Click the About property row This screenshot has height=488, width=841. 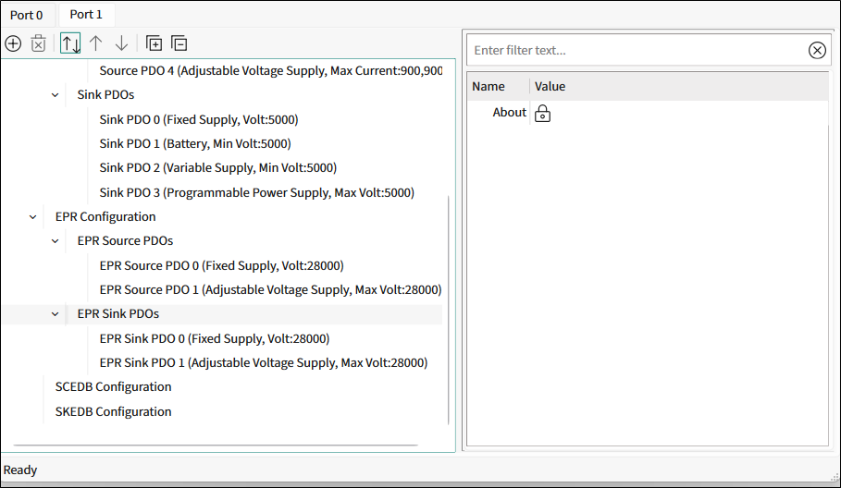tap(648, 113)
